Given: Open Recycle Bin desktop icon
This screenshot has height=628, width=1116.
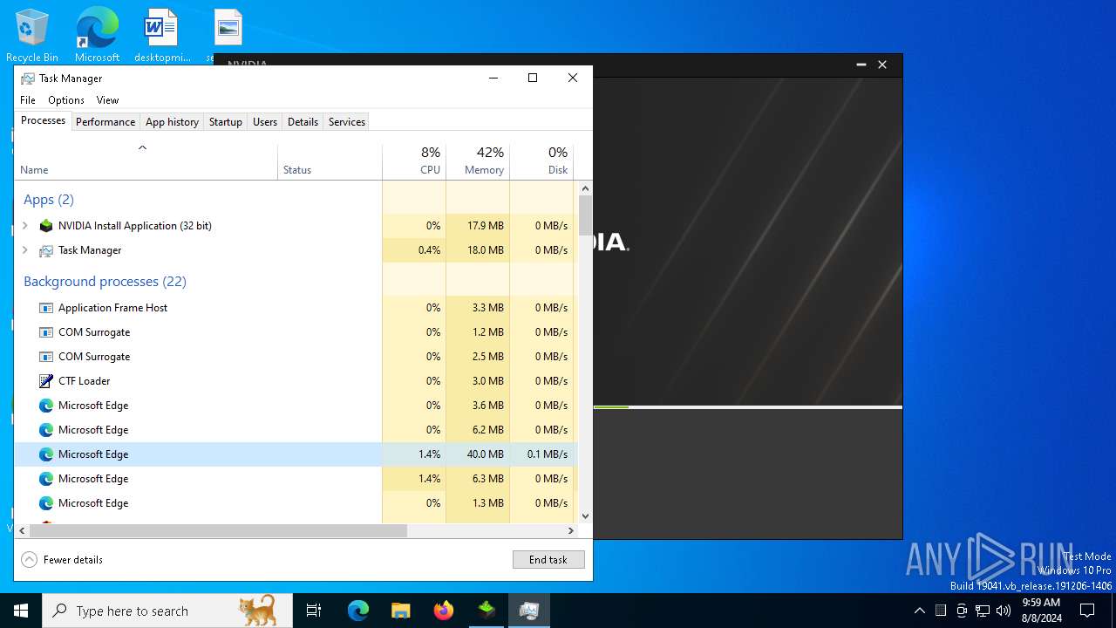Looking at the screenshot, I should [x=32, y=35].
